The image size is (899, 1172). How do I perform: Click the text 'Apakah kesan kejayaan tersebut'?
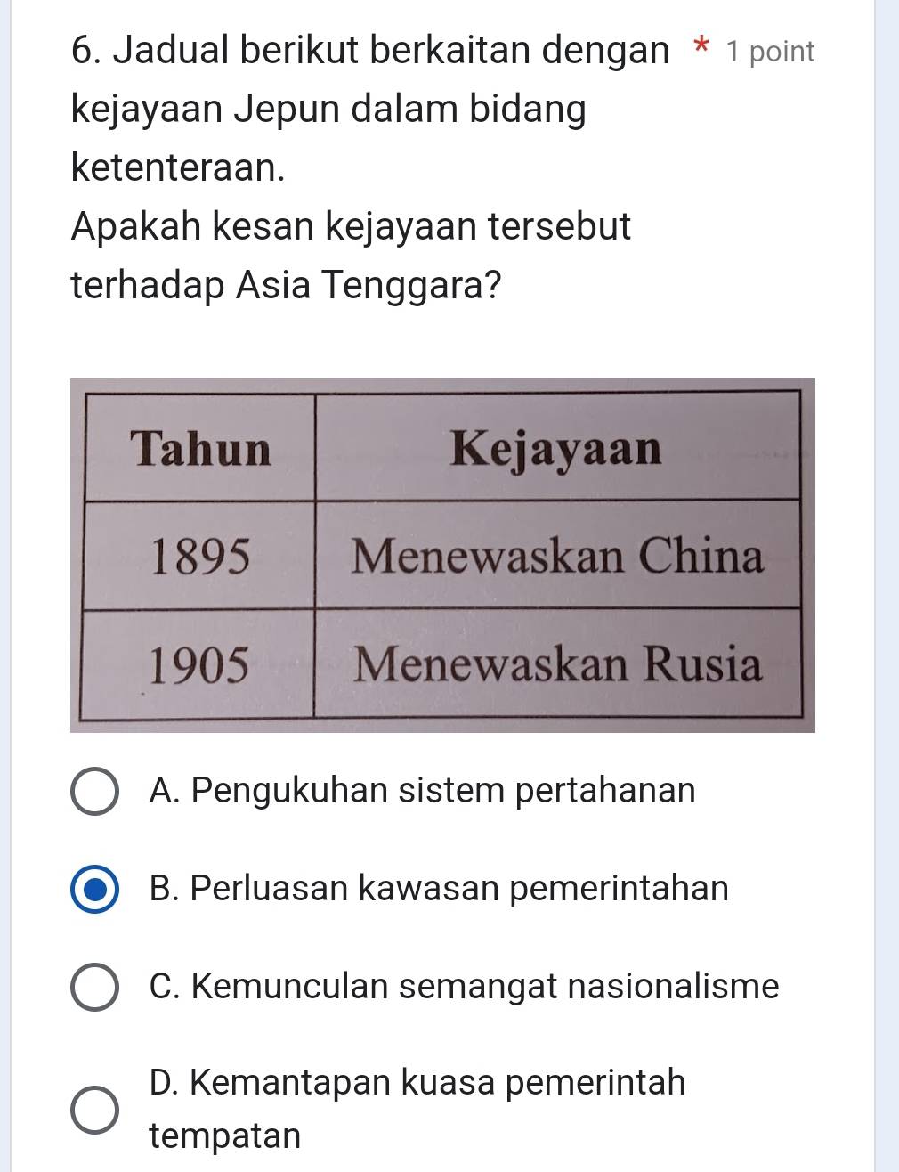point(352,226)
